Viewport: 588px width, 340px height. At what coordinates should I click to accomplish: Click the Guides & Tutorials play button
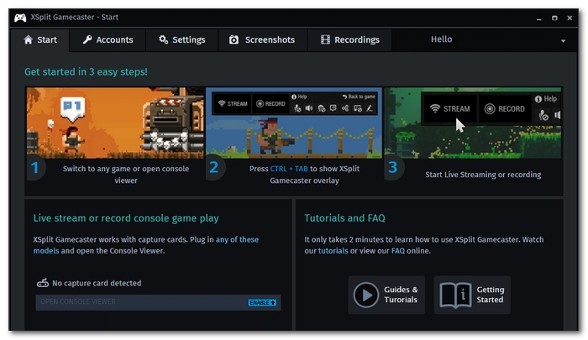pos(386,295)
